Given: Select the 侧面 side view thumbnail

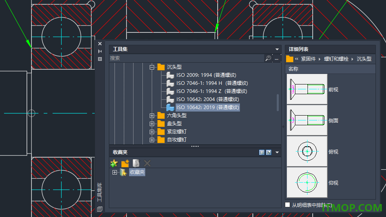Looking at the screenshot, I should click(x=307, y=120).
